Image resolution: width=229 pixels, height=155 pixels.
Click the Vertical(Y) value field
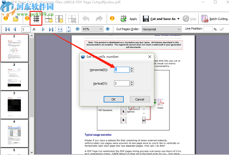122,84
